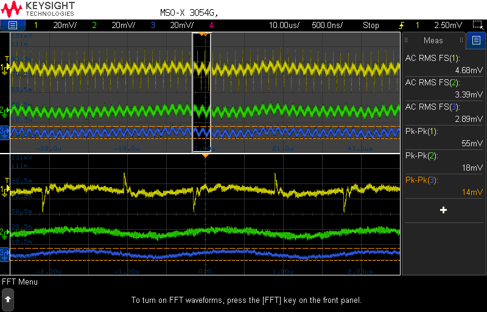487x312 pixels.
Task: Click the Stop run status button
Action: pyautogui.click(x=371, y=25)
